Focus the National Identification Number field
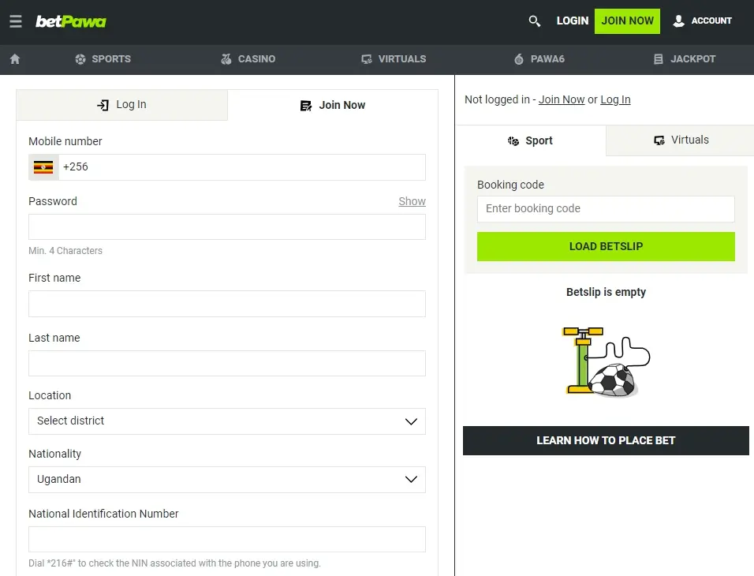754x576 pixels. [227, 539]
